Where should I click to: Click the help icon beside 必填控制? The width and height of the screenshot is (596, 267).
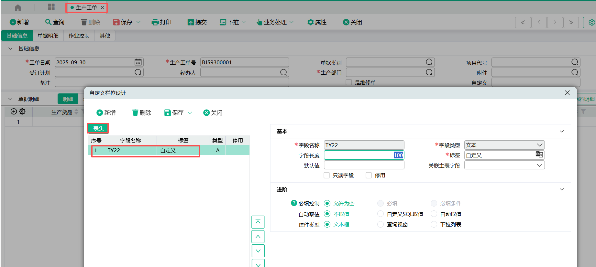[294, 203]
